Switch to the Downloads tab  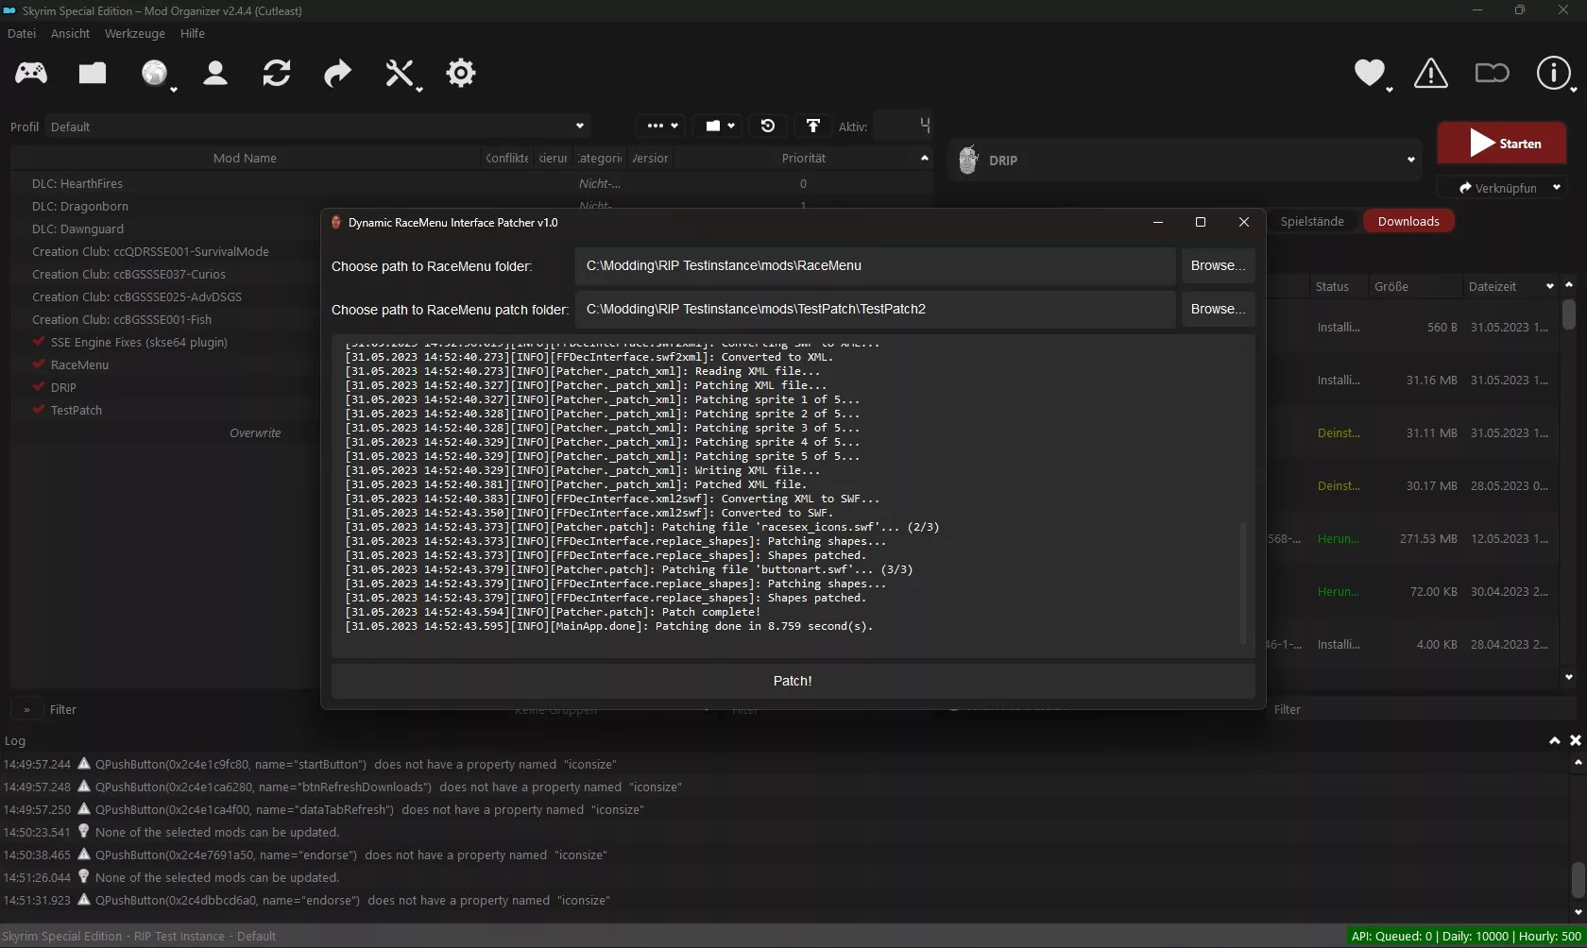(x=1408, y=221)
